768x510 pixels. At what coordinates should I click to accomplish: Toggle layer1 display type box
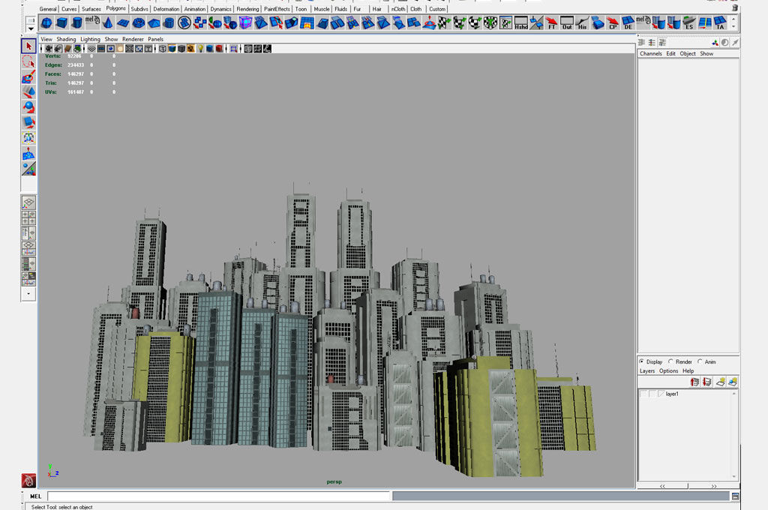(x=652, y=394)
